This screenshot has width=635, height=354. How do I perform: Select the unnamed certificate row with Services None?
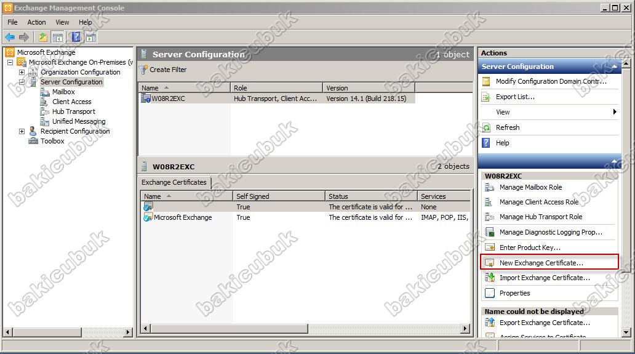(306, 207)
